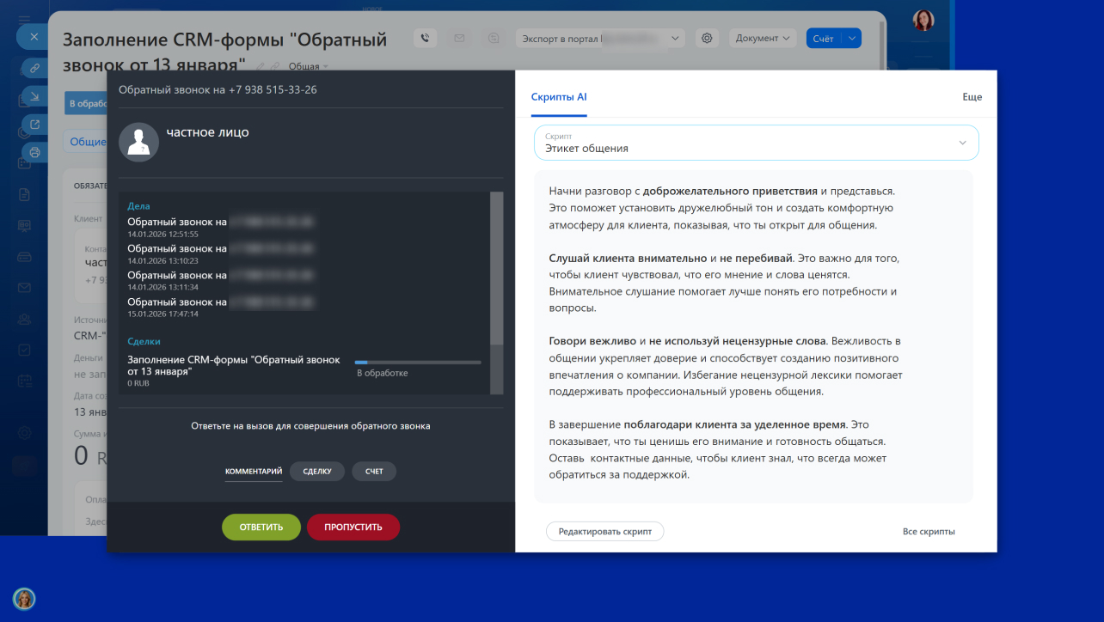Click the print icon on left side
Viewport: 1104px width, 622px height.
click(x=34, y=152)
